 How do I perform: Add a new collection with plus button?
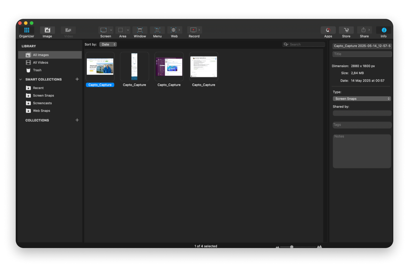click(x=77, y=120)
